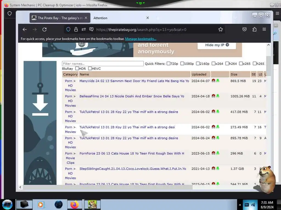The height and width of the screenshot is (210, 281).
Task: Click the Hide my IP button
Action: (217, 45)
